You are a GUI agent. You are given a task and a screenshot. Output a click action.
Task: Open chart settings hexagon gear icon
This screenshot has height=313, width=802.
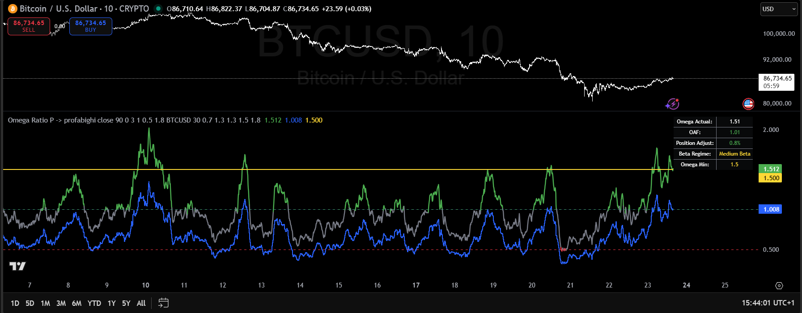coord(779,285)
